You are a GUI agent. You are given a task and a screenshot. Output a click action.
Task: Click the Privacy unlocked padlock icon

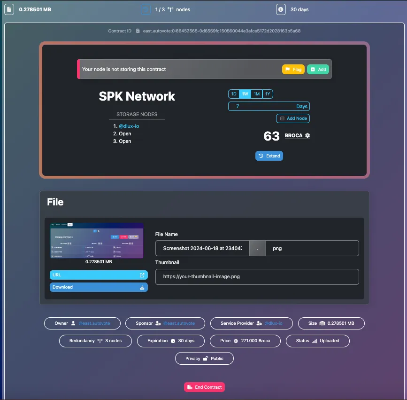click(205, 359)
